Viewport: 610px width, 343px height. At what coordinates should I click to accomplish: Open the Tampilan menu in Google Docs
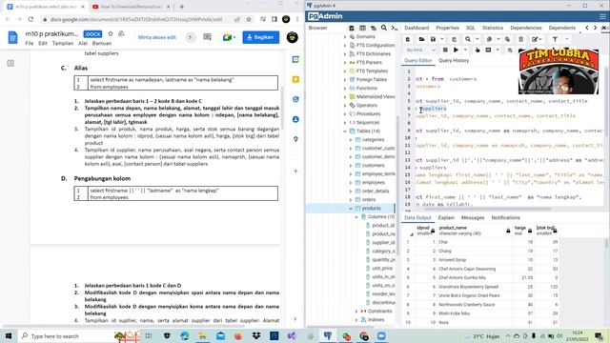pos(63,43)
